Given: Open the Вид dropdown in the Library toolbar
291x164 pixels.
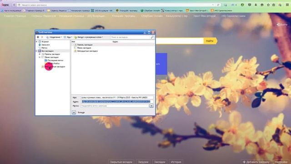Looking at the screenshot, I should (x=68, y=37).
